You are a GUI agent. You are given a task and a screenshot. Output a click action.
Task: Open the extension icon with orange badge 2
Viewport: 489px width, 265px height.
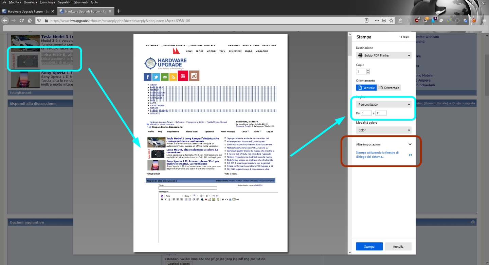click(425, 20)
